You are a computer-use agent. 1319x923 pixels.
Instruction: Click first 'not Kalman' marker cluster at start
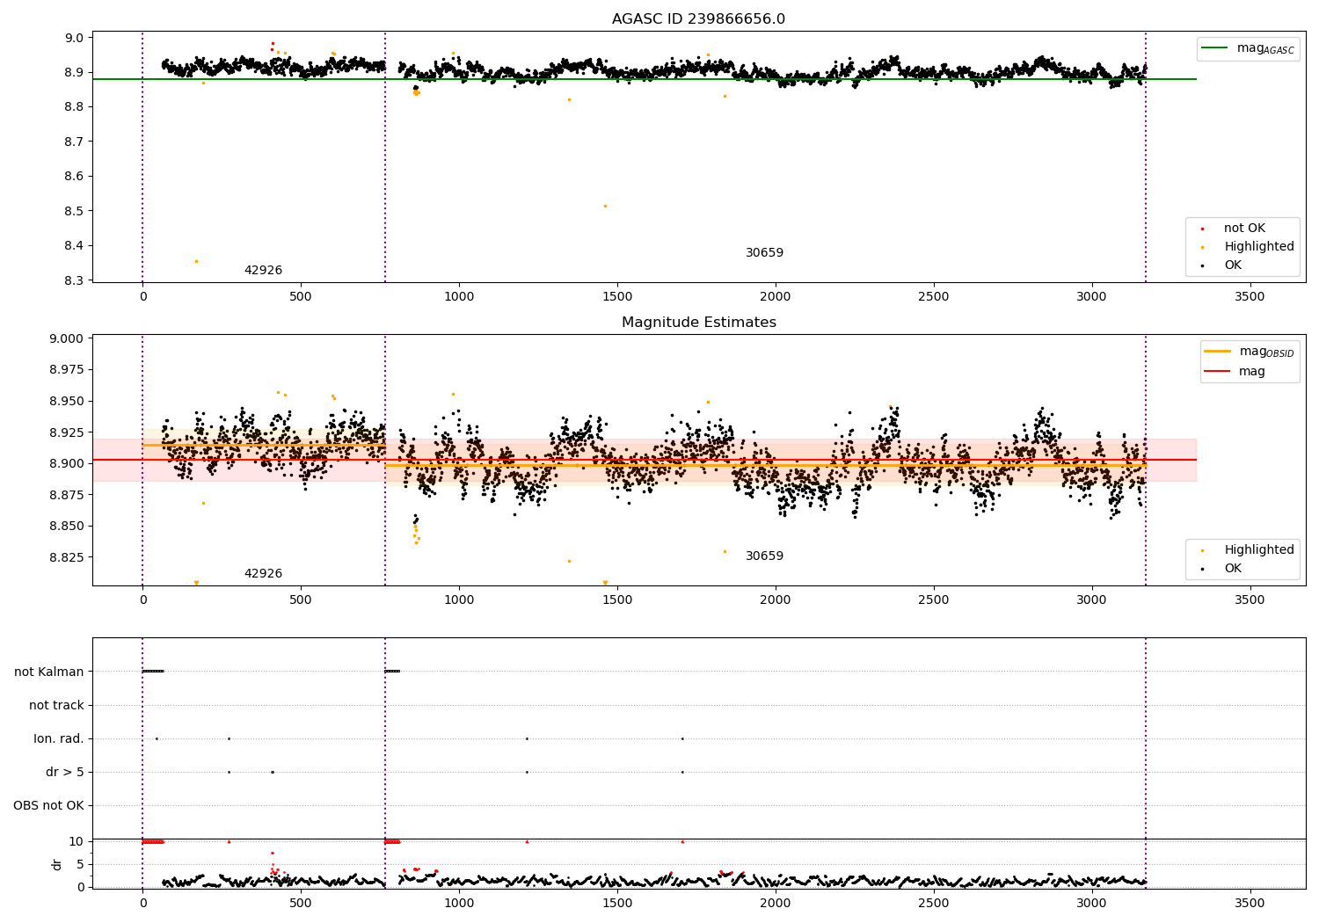pyautogui.click(x=153, y=672)
